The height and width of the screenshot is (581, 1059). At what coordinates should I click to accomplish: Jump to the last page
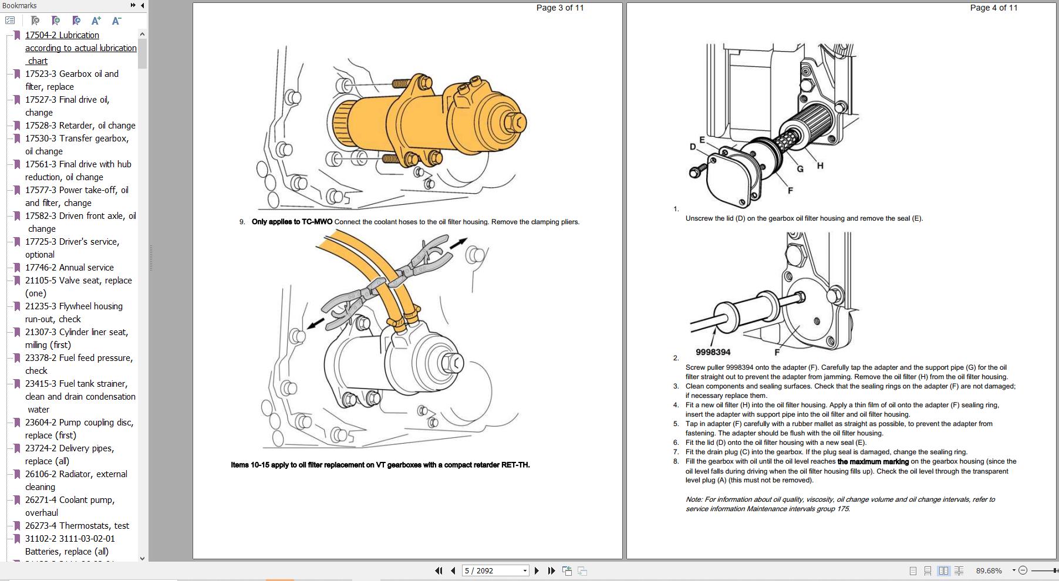[551, 570]
